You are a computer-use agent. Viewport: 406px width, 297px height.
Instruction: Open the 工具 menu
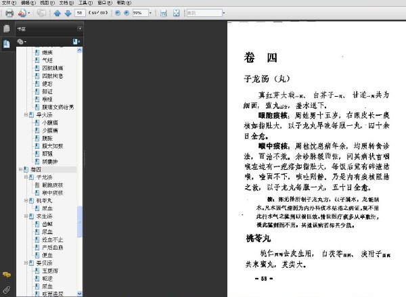point(85,3)
